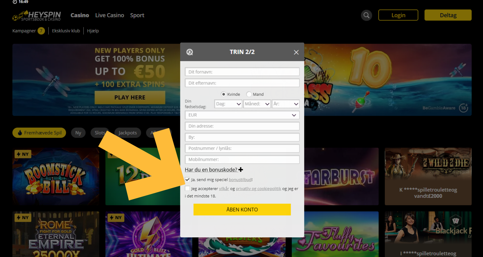The image size is (483, 257).
Task: Select Fremhævede Spil filter
Action: [x=39, y=133]
